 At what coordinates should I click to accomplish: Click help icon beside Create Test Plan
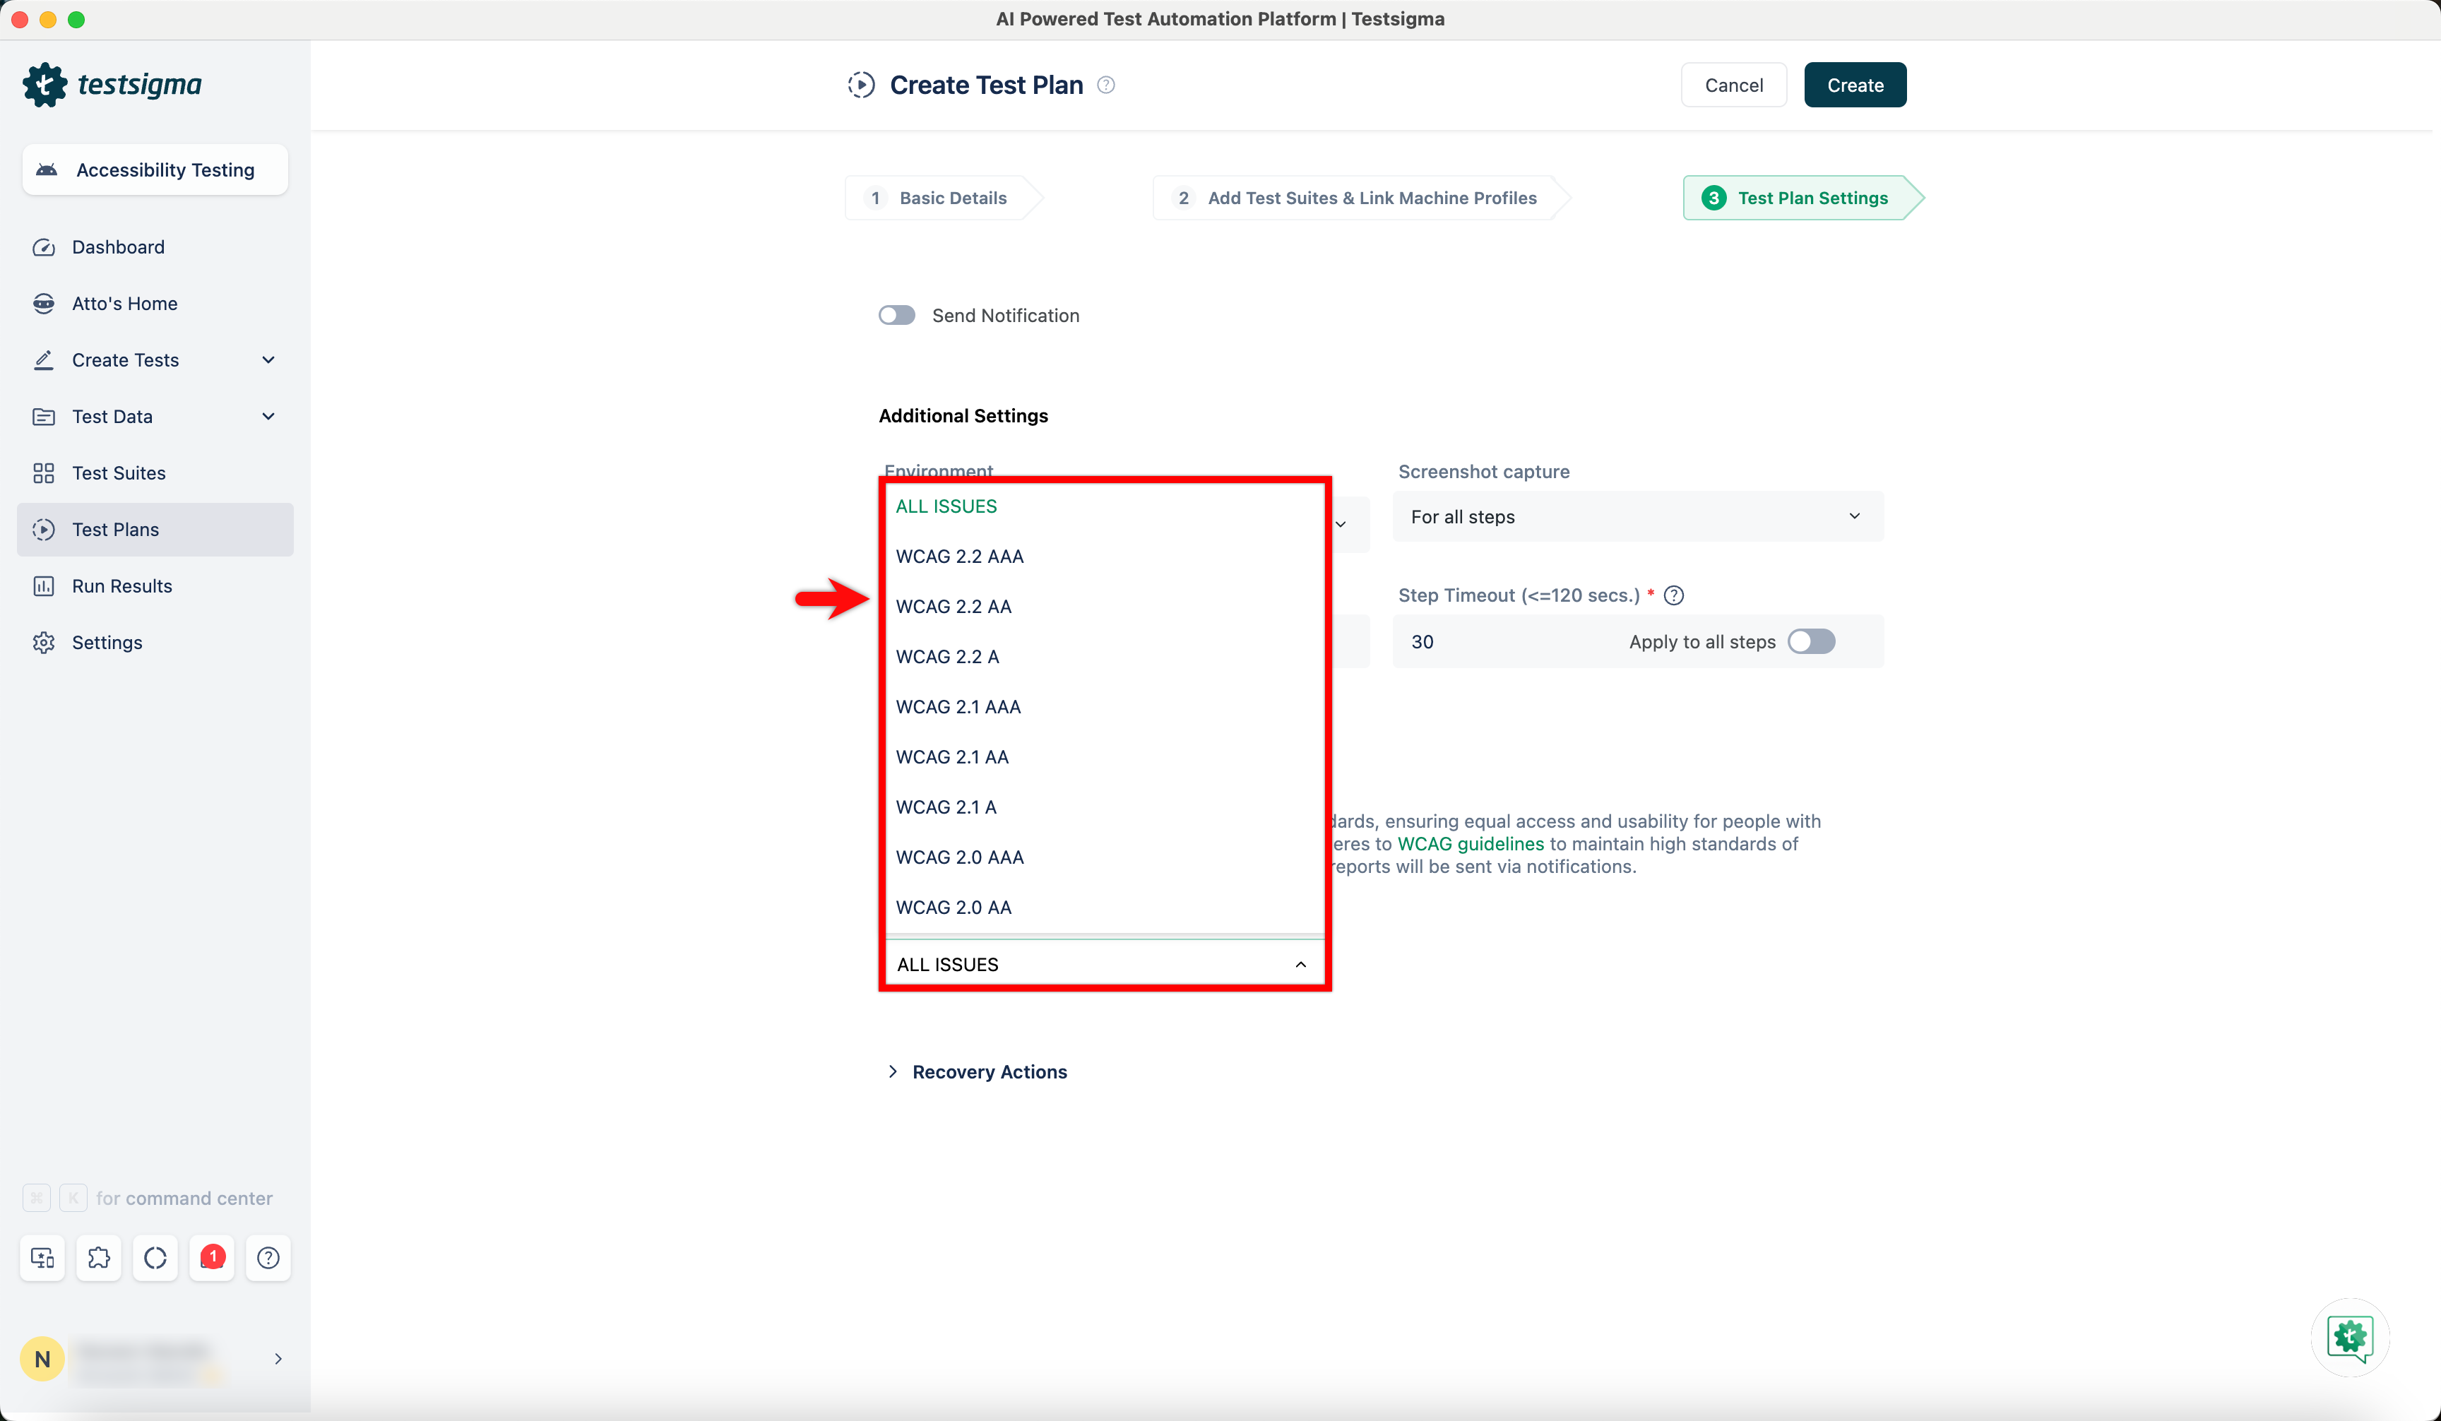pyautogui.click(x=1106, y=85)
